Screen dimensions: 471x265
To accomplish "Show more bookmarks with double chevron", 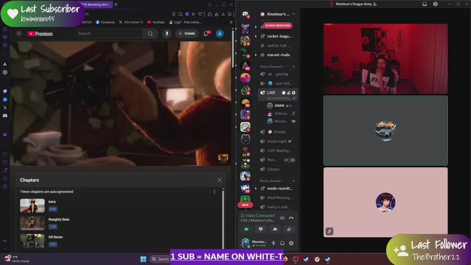I will pos(231,22).
